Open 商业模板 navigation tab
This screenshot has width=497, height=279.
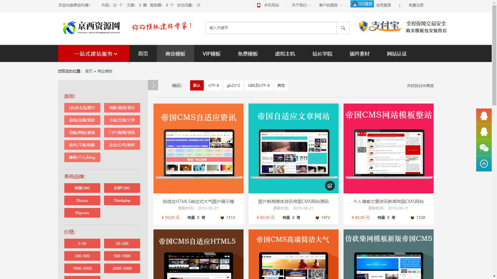coord(175,54)
